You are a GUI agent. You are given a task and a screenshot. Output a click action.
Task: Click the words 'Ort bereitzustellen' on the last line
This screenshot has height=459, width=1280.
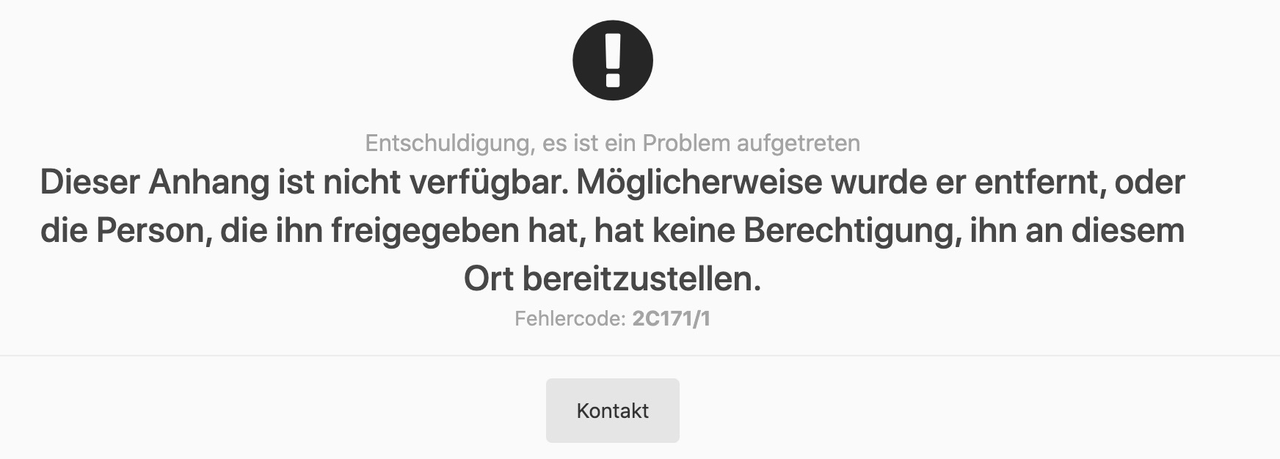pyautogui.click(x=612, y=279)
